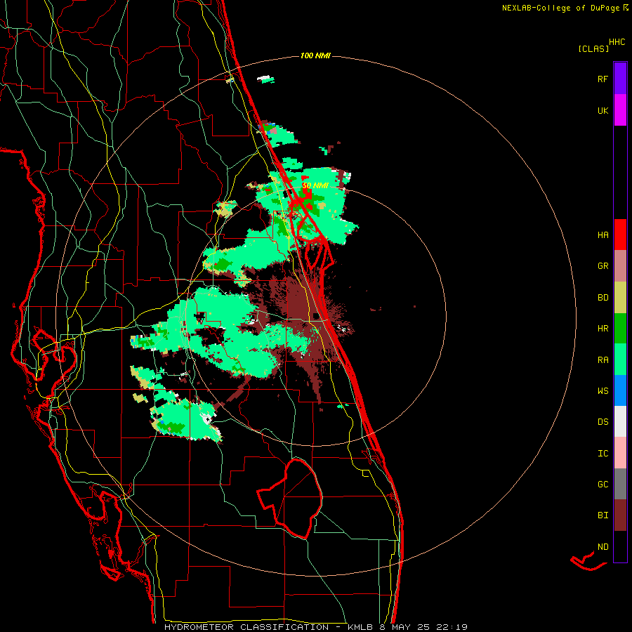This screenshot has width=632, height=632.
Task: Click the HYDROMETEOR CLASSIFICATION title text
Action: pos(246,627)
